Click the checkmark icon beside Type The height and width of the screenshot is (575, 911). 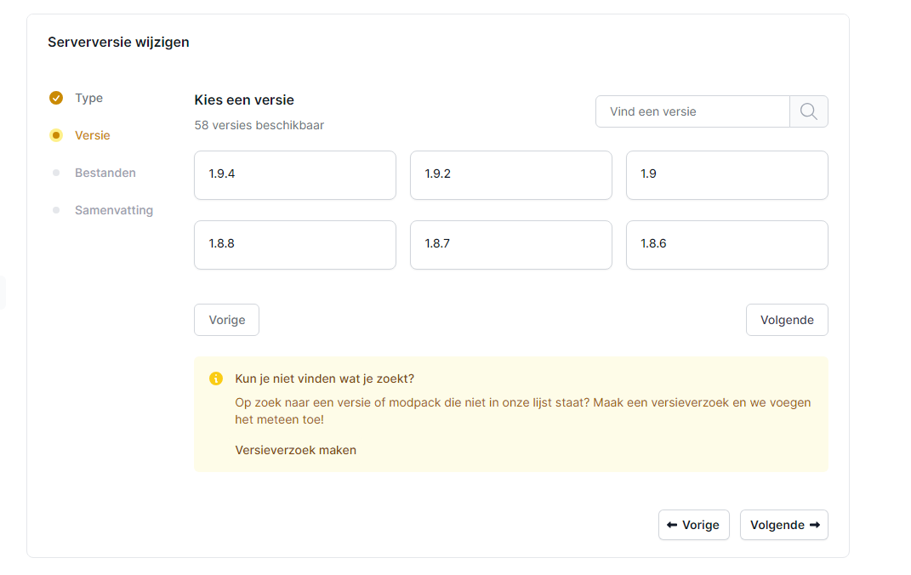56,98
